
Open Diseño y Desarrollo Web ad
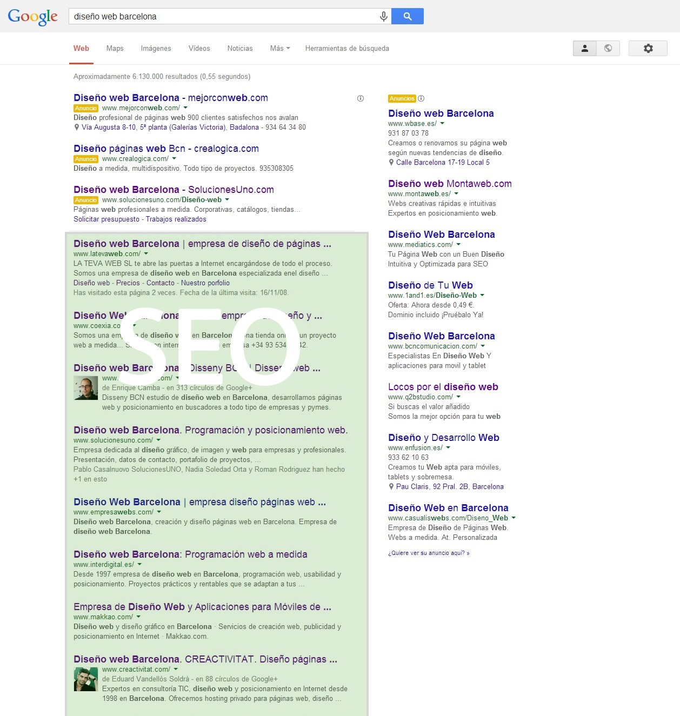coord(444,438)
